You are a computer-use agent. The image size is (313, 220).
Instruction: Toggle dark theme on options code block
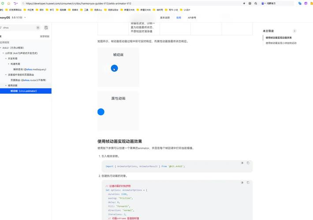(x=242, y=183)
